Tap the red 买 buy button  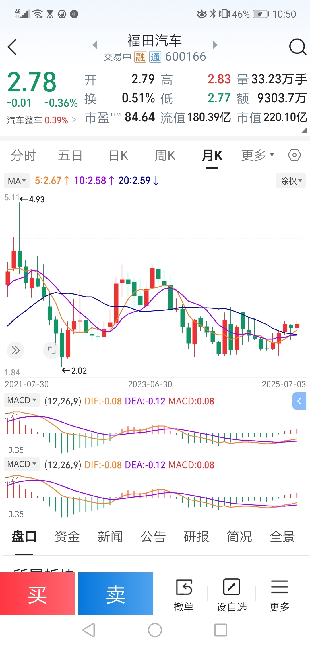(37, 594)
